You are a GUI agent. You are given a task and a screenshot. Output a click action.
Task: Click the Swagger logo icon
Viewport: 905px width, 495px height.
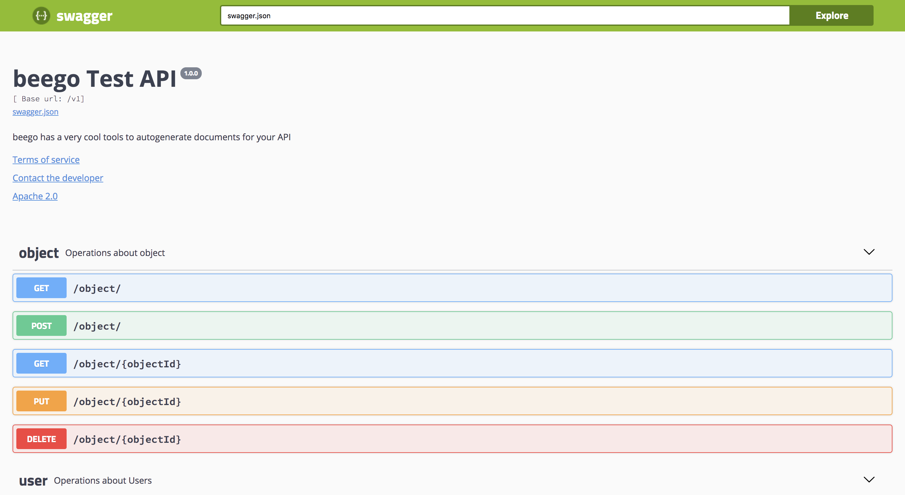[x=41, y=16]
